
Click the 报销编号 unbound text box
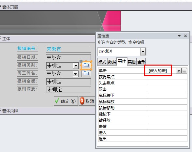click(x=68, y=49)
